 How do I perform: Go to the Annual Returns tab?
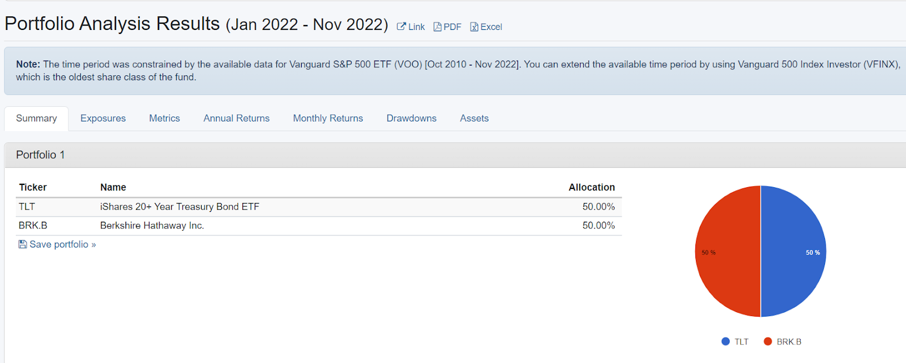[237, 118]
